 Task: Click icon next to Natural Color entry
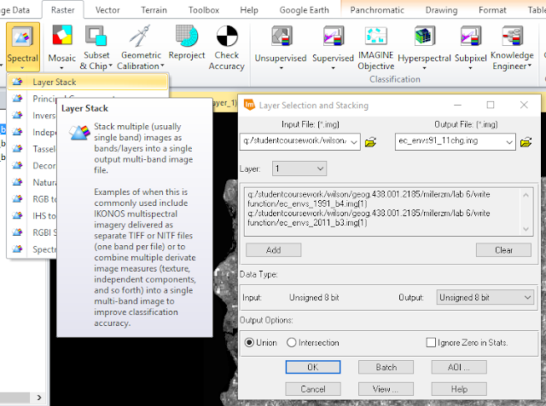click(x=17, y=182)
